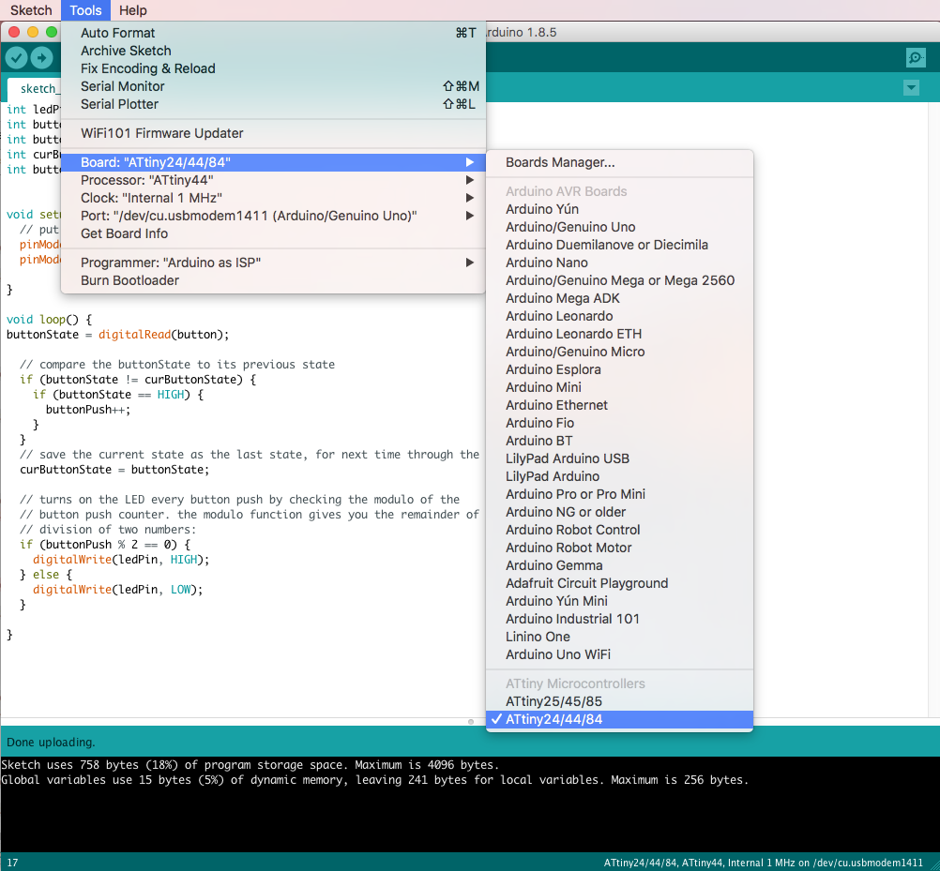Viewport: 940px width, 871px height.
Task: Select Arduino/Genuino Micro board
Action: tap(619, 352)
